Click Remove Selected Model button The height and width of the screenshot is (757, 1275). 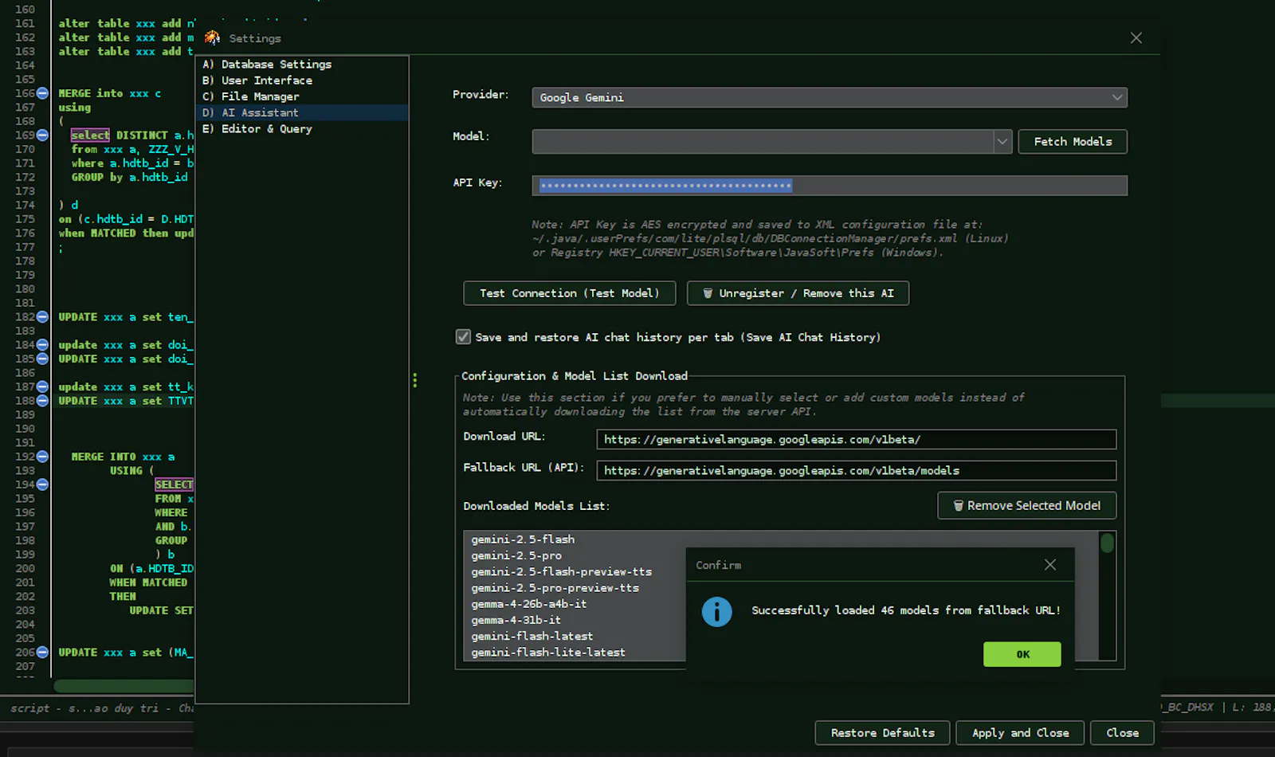1026,506
